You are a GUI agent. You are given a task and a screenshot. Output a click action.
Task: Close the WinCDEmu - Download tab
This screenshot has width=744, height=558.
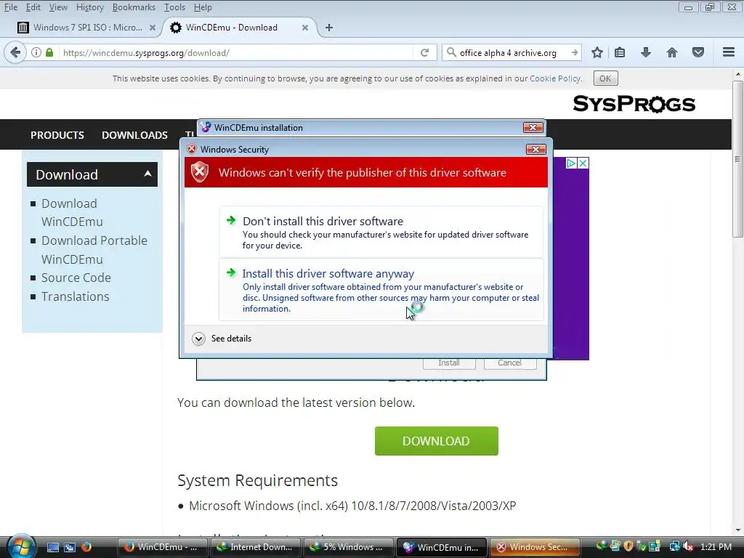[x=305, y=28]
